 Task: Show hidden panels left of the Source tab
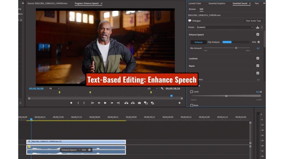[x=23, y=3]
